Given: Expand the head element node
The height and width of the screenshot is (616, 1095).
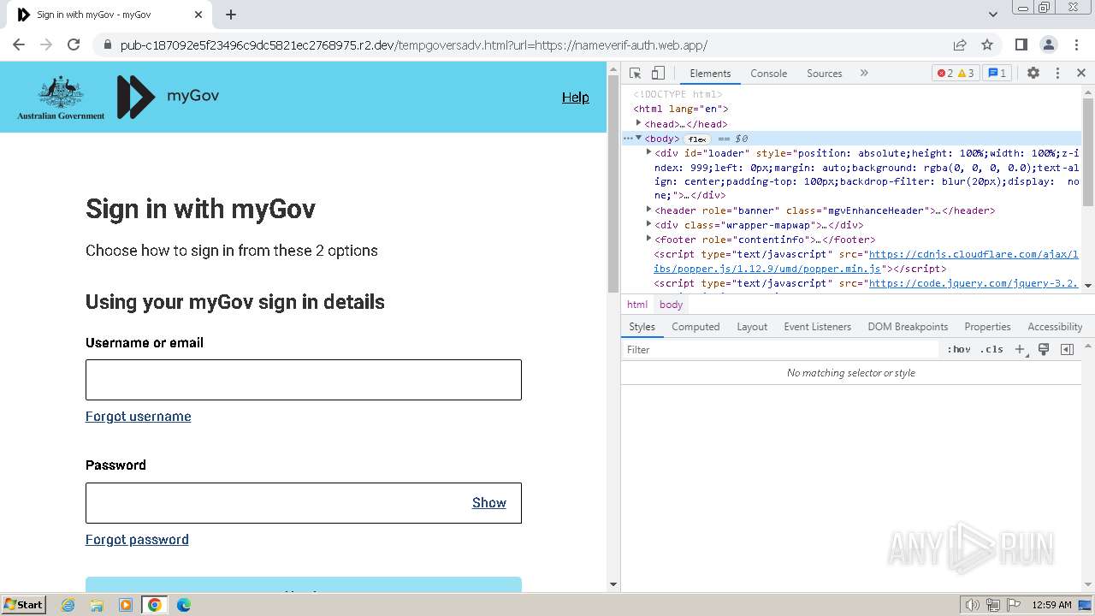Looking at the screenshot, I should click(638, 123).
